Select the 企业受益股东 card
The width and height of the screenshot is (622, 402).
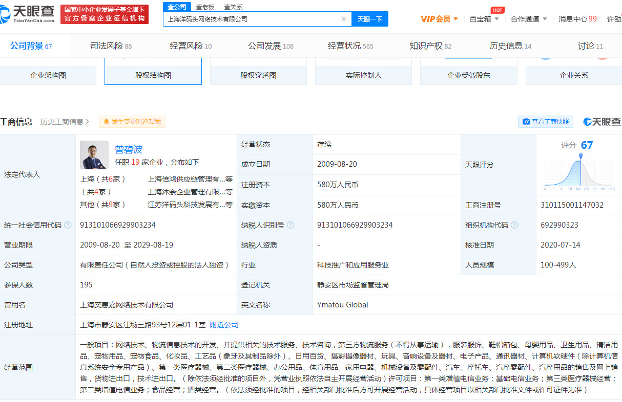469,72
